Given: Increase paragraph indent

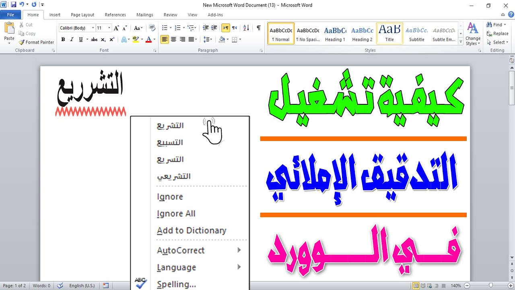Looking at the screenshot, I should 214,28.
